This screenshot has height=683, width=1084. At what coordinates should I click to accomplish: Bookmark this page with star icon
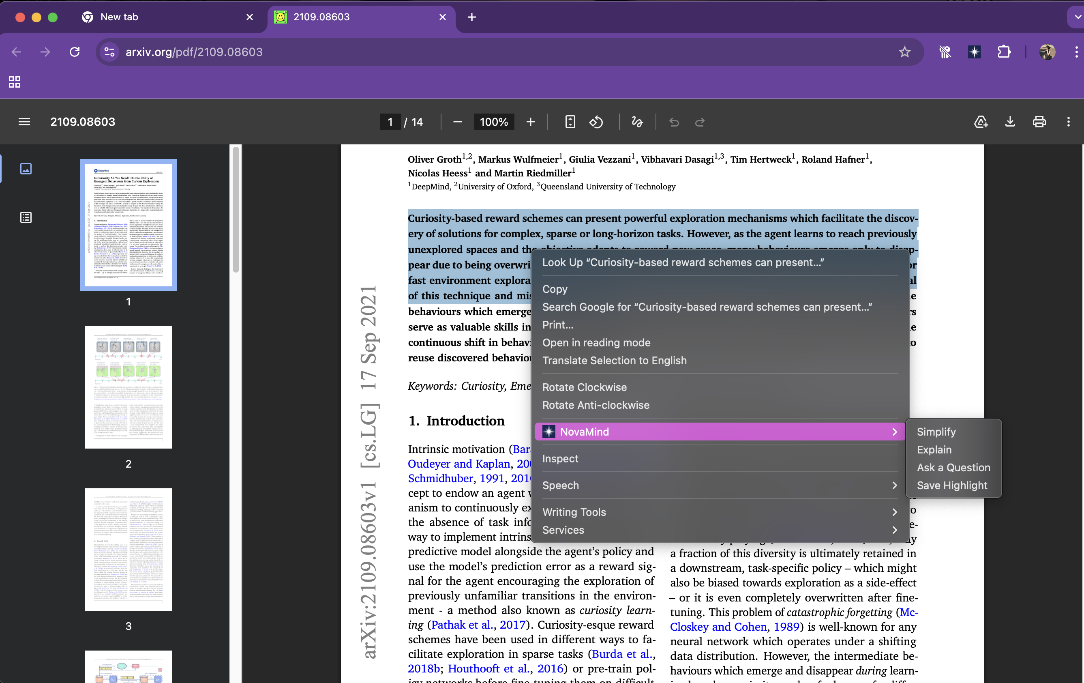click(x=904, y=52)
